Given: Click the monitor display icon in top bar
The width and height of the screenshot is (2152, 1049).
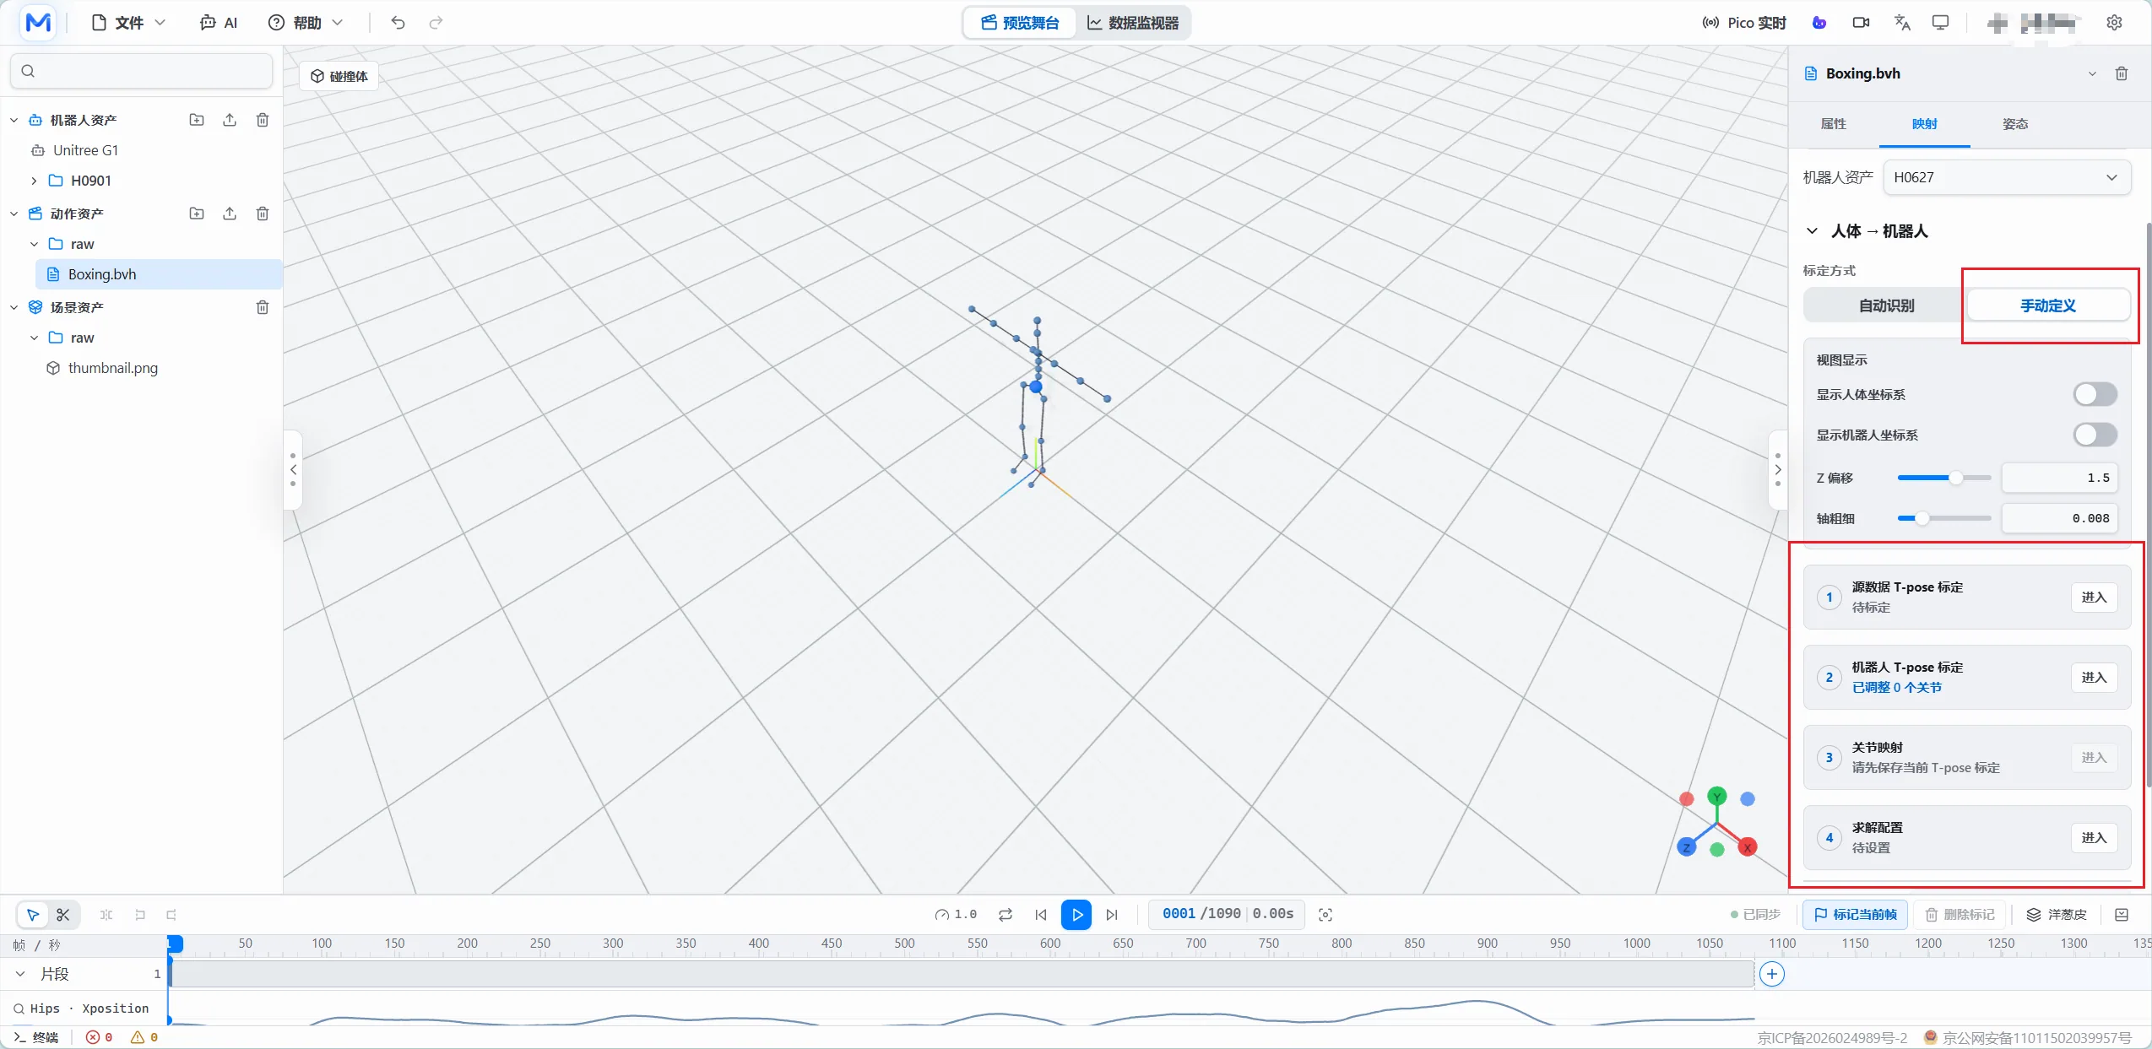Looking at the screenshot, I should point(1940,23).
